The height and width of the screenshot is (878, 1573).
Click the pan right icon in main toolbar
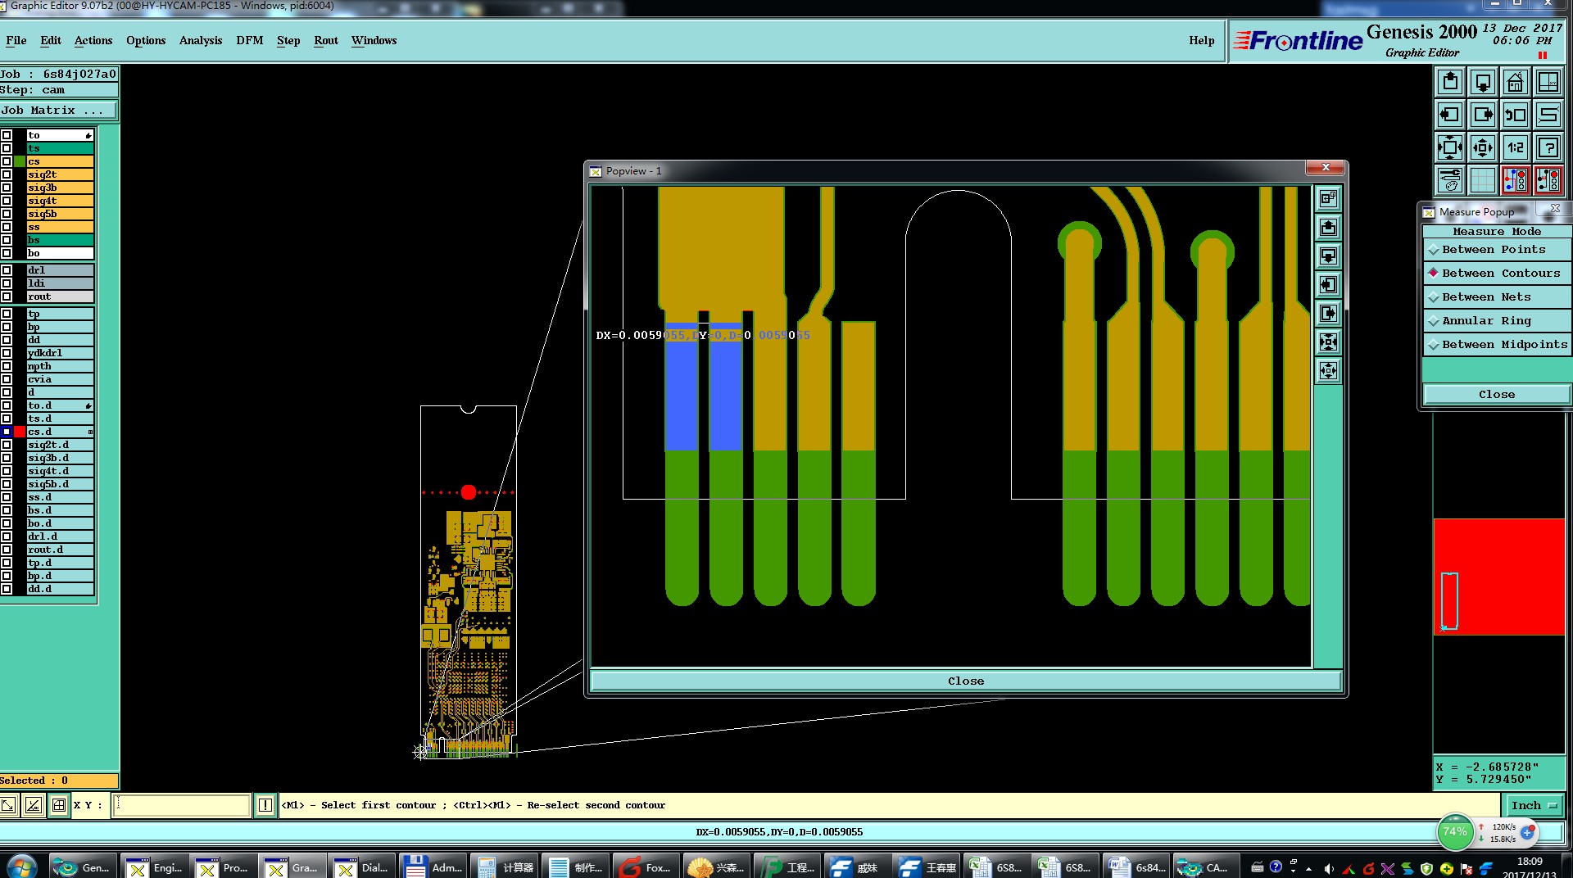[1483, 115]
